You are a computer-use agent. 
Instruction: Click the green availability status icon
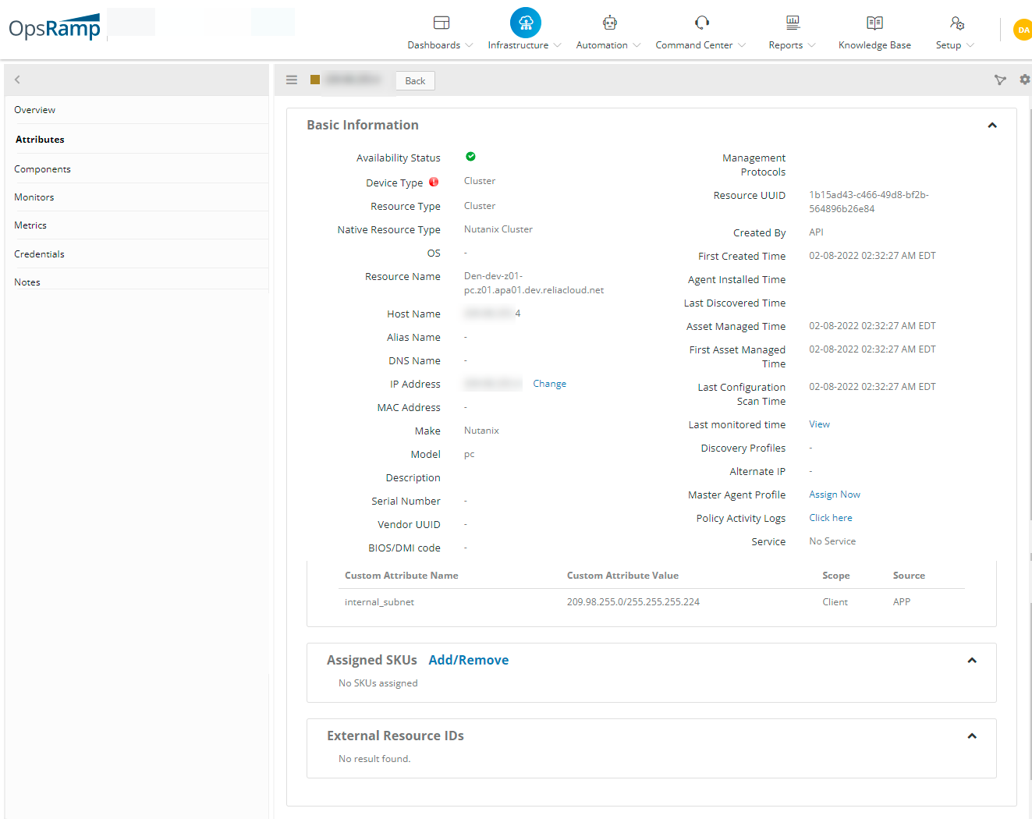point(470,157)
